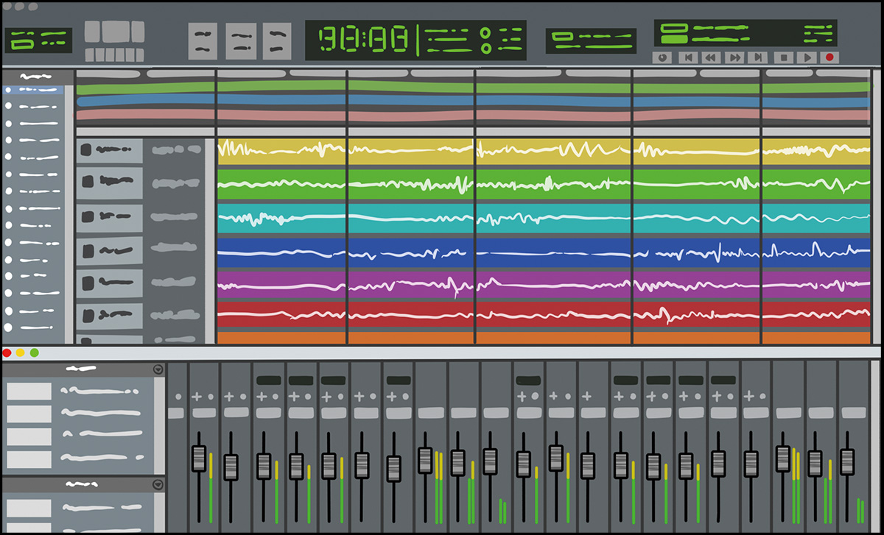Click the pink overview lane above the tracks
The image size is (884, 535).
pos(472,115)
